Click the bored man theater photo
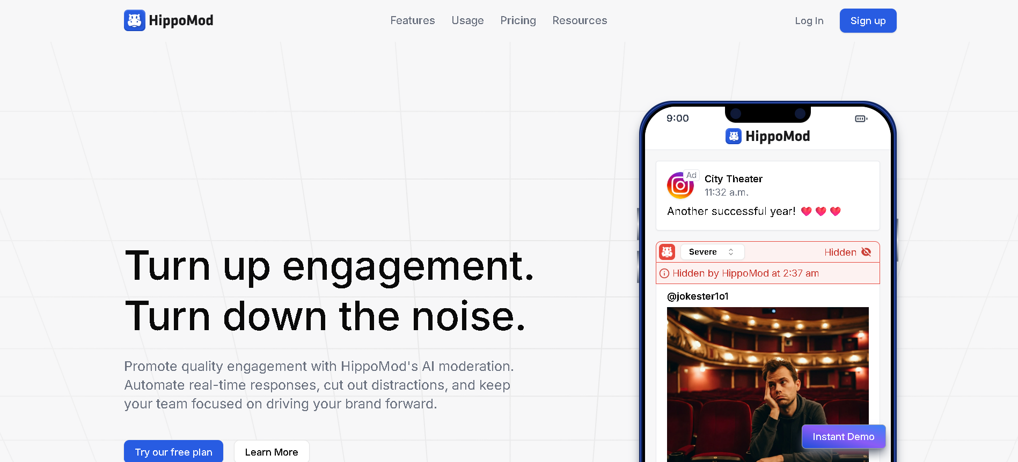 767,384
